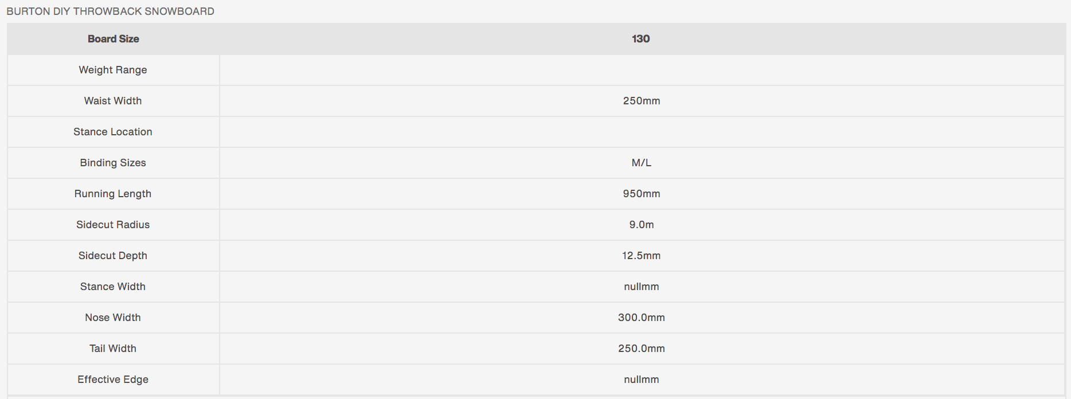Screen dimensions: 1071x399
Task: Select the Sidecut Depth label
Action: point(113,256)
